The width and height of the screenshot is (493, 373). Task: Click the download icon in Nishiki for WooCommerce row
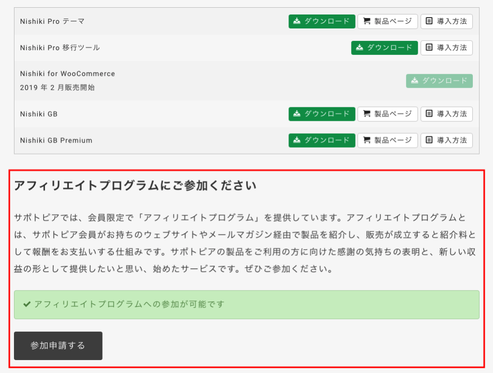click(414, 80)
